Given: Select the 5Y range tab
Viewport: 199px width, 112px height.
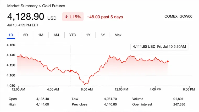Looking at the screenshot, I should pyautogui.click(x=103, y=35).
